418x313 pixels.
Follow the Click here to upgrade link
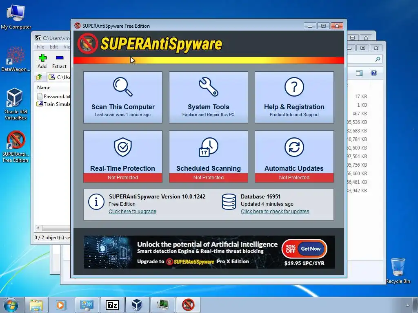pos(132,212)
